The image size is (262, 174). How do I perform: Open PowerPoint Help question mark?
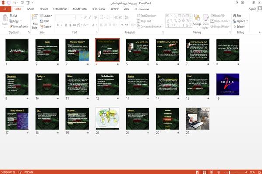pyautogui.click(x=237, y=3)
